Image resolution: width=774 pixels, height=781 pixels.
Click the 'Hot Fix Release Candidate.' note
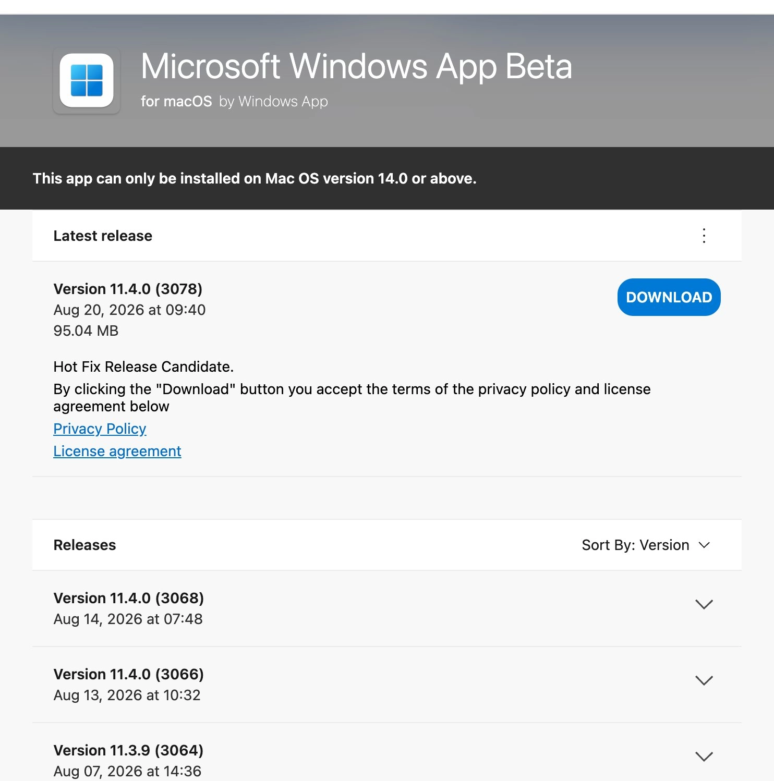[143, 367]
